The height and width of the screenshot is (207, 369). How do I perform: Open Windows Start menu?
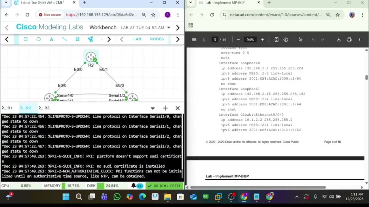pyautogui.click(x=66, y=197)
